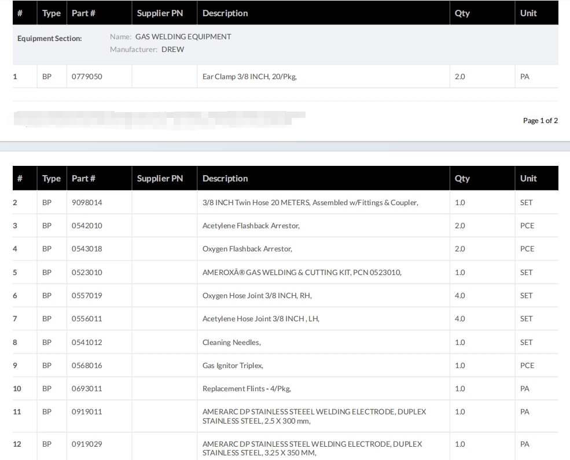Click the Cleaning Needles description
570x460 pixels.
point(231,343)
